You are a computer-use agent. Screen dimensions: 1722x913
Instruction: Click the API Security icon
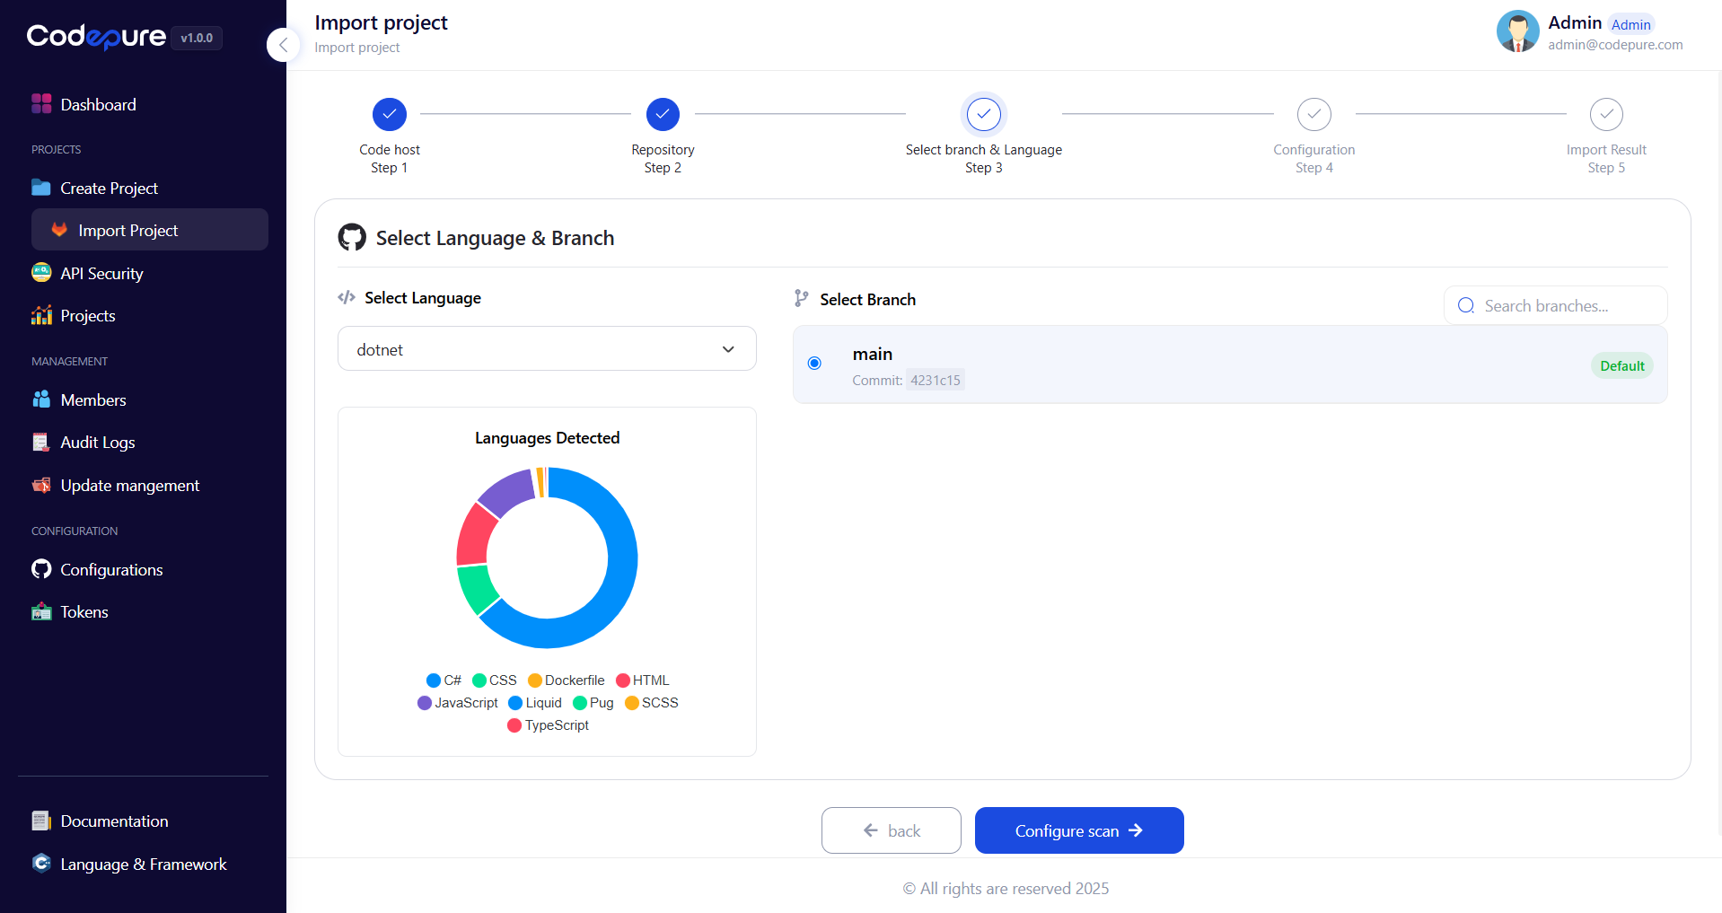(x=41, y=273)
